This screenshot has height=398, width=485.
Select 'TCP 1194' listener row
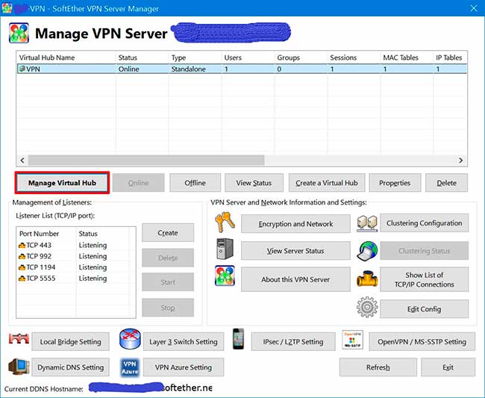click(x=76, y=267)
